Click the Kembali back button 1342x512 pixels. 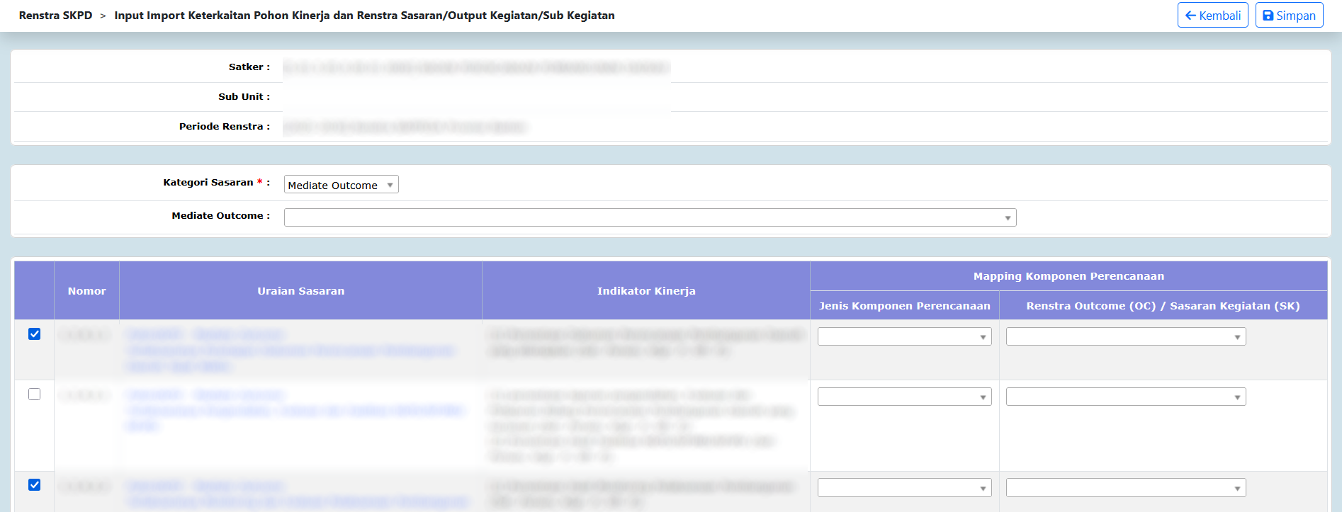(x=1212, y=16)
